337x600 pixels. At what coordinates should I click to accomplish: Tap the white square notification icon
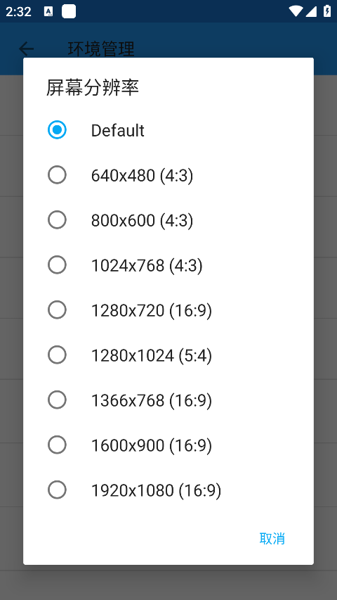69,11
